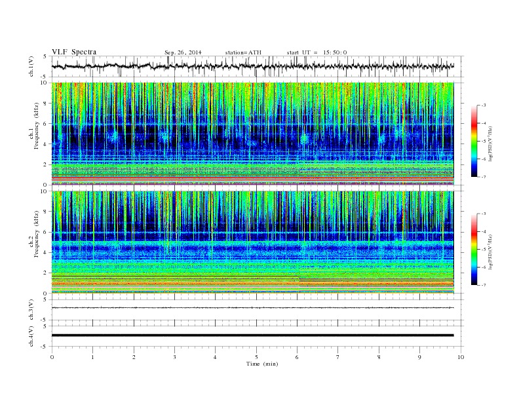Viewport: 519px width, 401px height.
Task: Click the "7" minute tick label
Action: coord(338,357)
